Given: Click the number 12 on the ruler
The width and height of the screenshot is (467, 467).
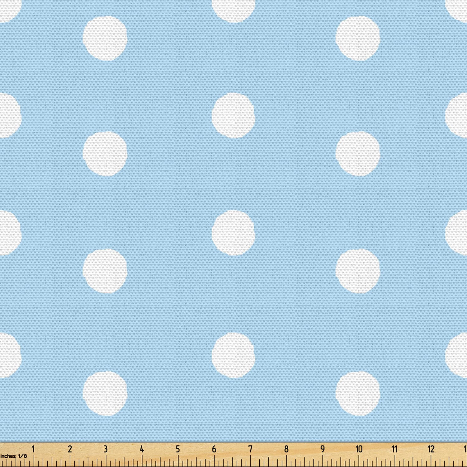Looking at the screenshot, I should [x=431, y=449].
